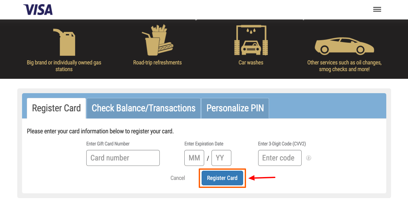Image resolution: width=408 pixels, height=208 pixels.
Task: Click the 'Car washes' caption text
Action: pos(251,63)
